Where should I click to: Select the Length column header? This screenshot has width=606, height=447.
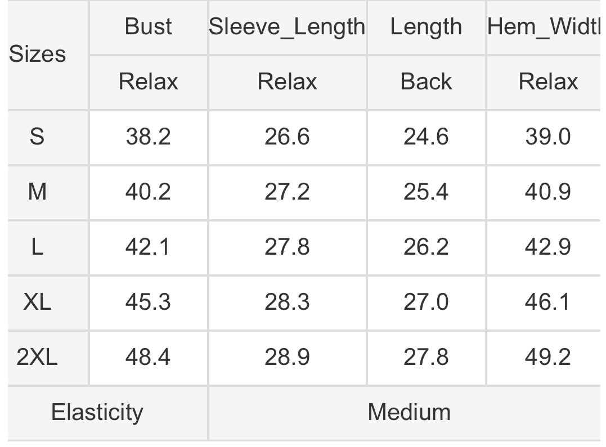pyautogui.click(x=426, y=26)
